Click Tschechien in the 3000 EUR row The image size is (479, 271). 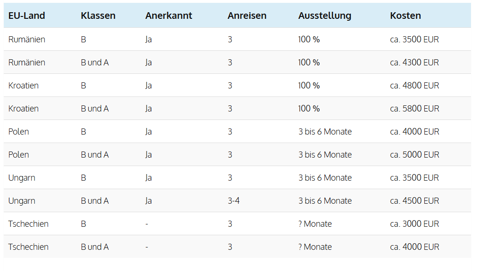point(28,224)
